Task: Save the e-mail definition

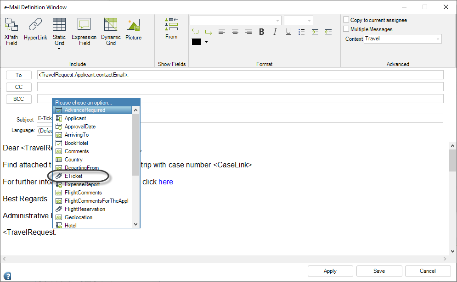Action: tap(379, 271)
